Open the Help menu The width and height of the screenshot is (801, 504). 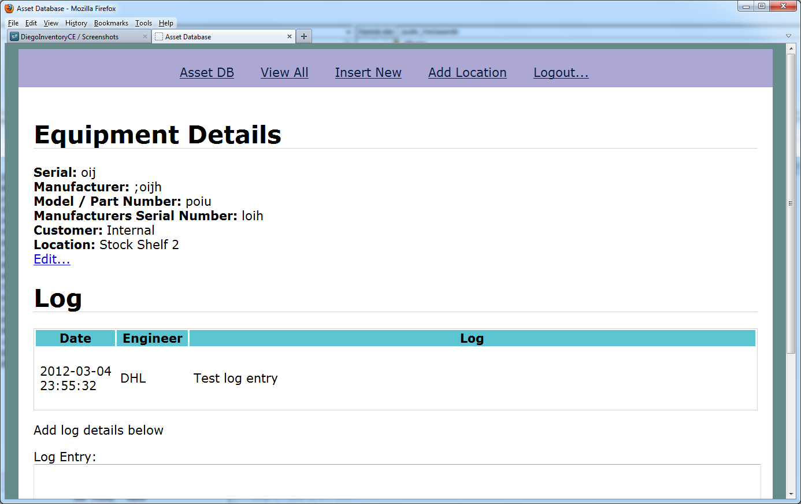click(x=166, y=23)
